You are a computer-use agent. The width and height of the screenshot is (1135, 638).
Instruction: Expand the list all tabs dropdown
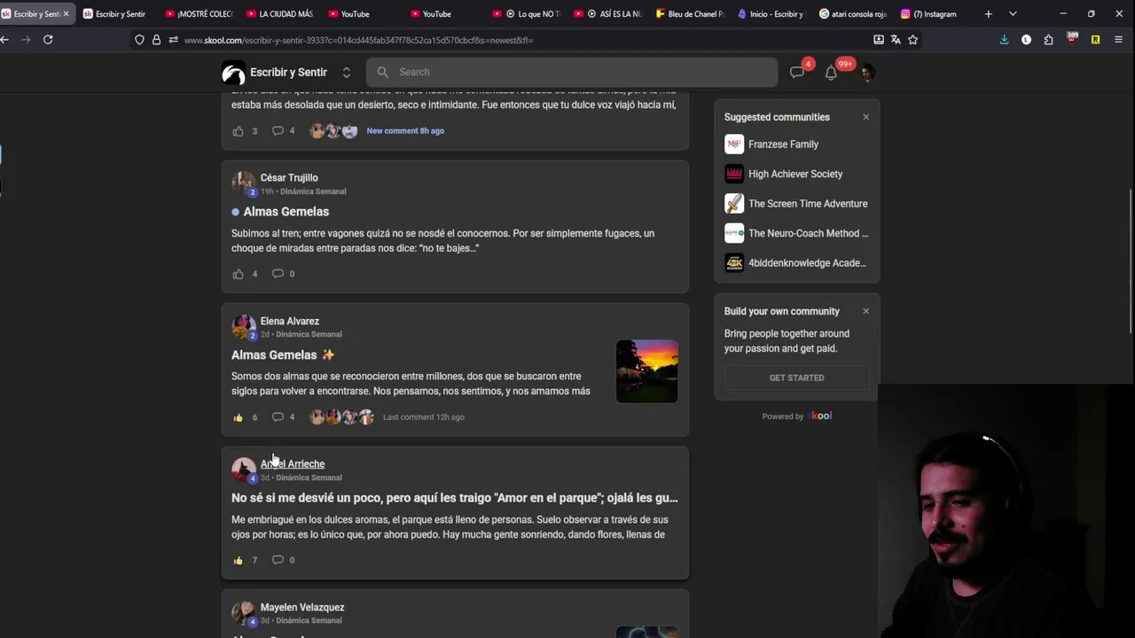(1013, 14)
